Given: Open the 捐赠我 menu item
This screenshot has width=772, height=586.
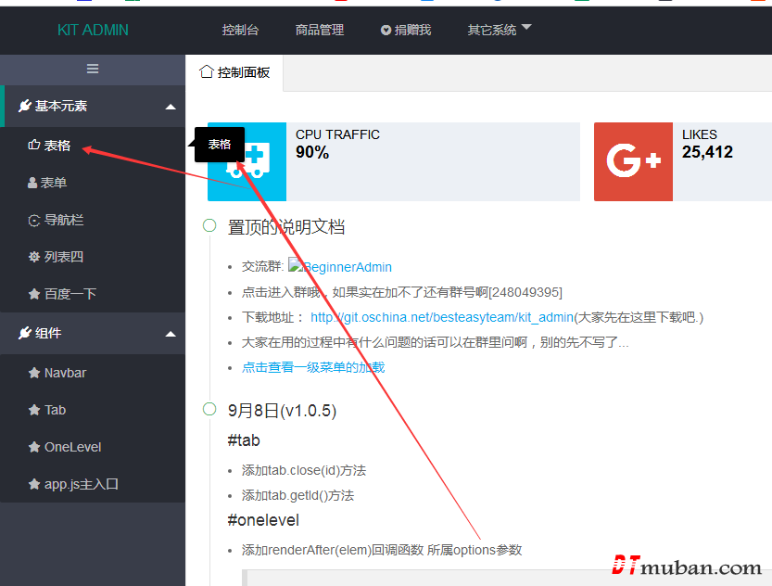Looking at the screenshot, I should [x=406, y=30].
